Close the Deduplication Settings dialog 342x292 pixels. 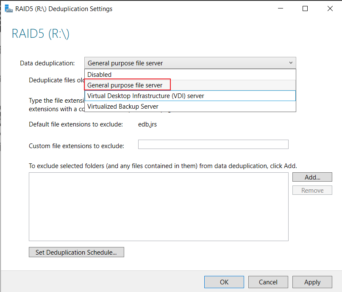[330, 8]
